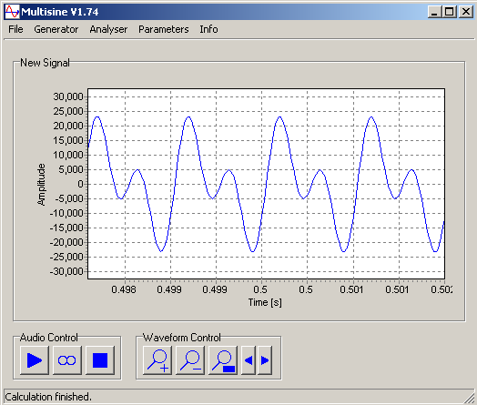Click the window resize grip in status bar
The width and height of the screenshot is (477, 405).
tap(470, 398)
